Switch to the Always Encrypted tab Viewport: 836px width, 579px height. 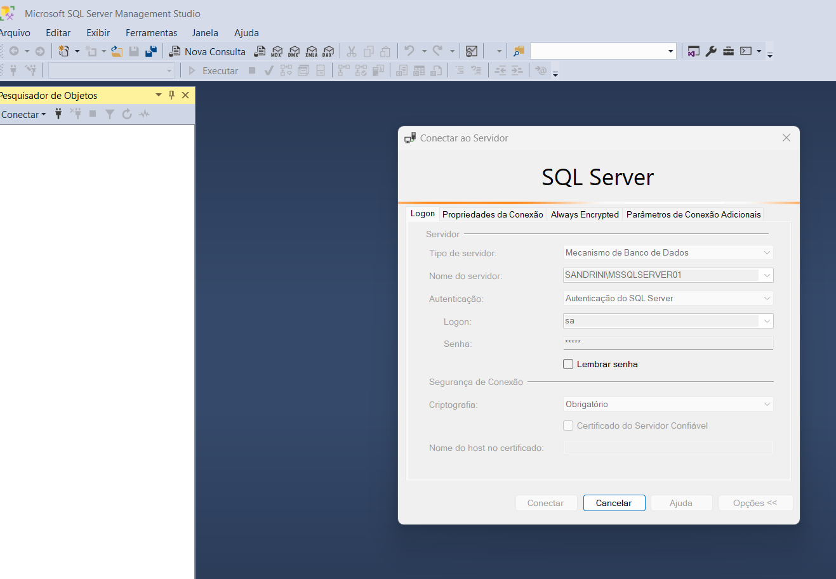tap(585, 214)
